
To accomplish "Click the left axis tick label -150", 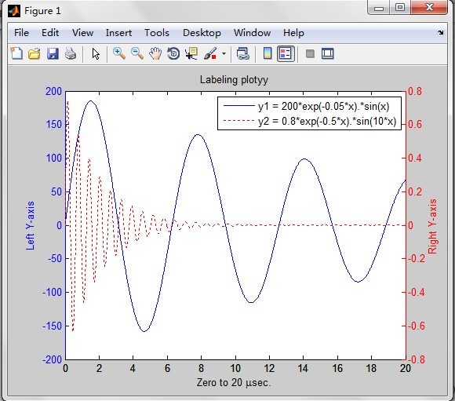I will pyautogui.click(x=53, y=326).
